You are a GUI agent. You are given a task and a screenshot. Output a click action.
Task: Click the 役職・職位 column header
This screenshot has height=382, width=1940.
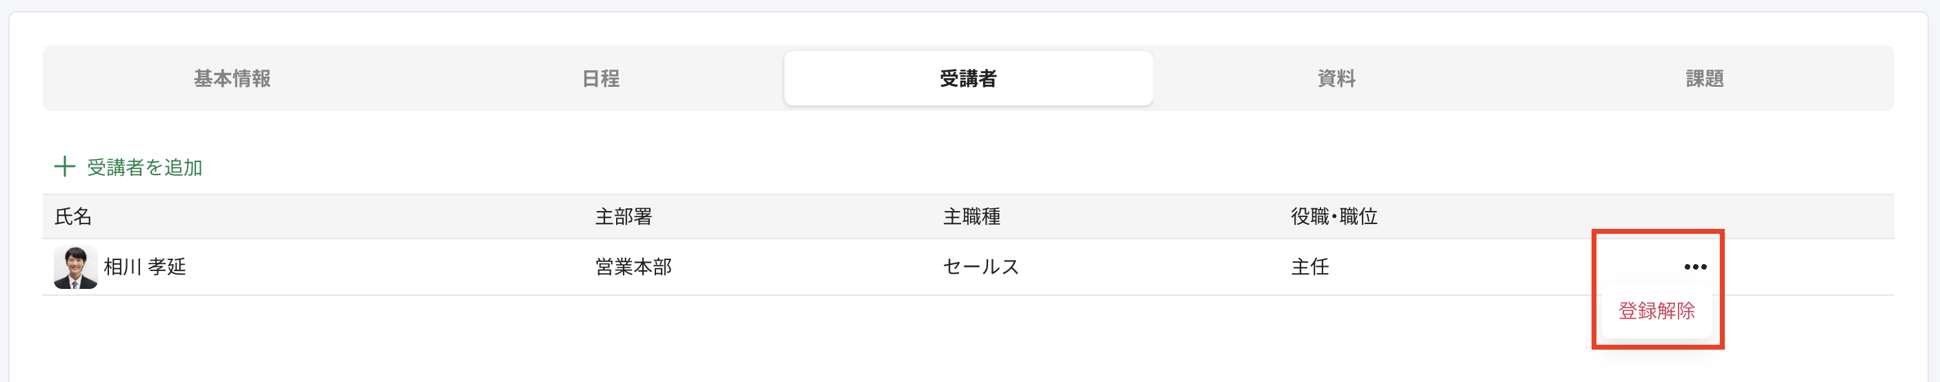[1334, 217]
